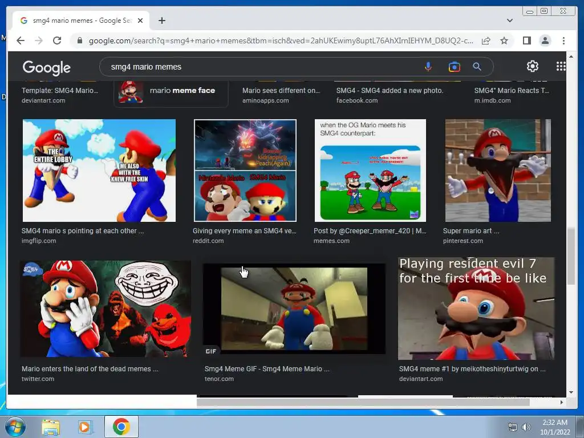
Task: Open Mario with troll face image
Action: click(x=106, y=309)
